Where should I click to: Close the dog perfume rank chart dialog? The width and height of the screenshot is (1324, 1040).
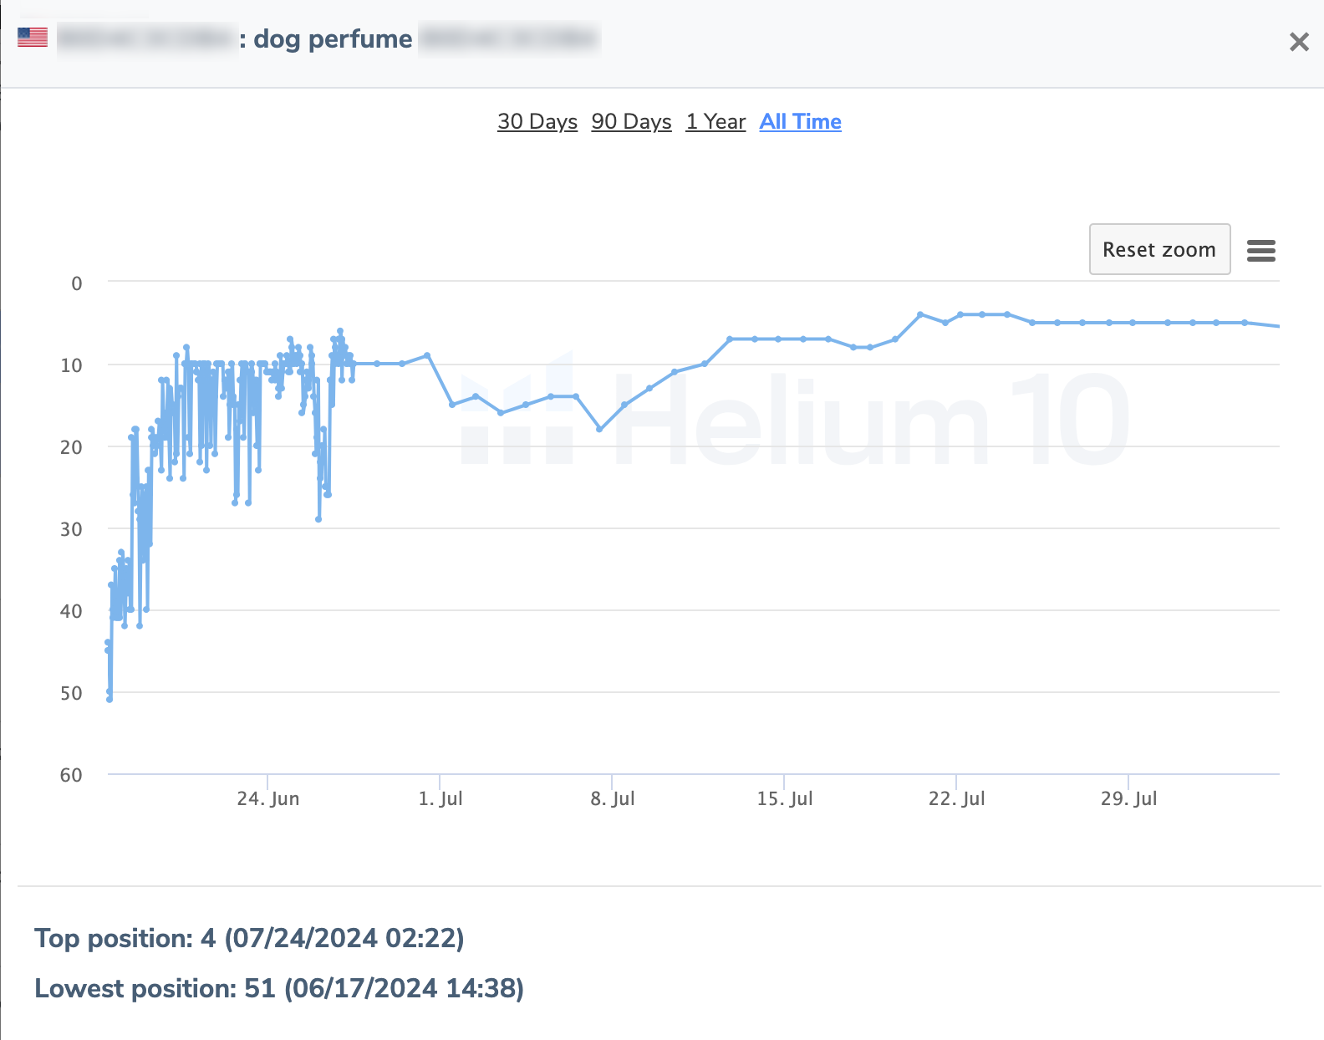pos(1298,42)
